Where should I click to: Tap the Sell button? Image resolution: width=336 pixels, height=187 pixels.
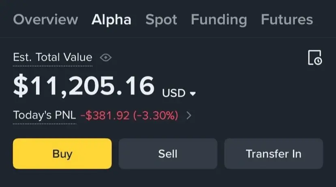pyautogui.click(x=168, y=153)
